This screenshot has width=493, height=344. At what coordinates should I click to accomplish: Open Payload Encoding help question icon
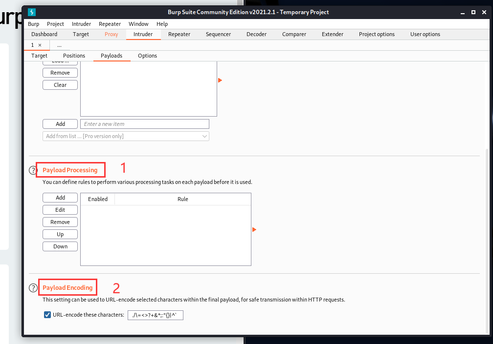(33, 288)
